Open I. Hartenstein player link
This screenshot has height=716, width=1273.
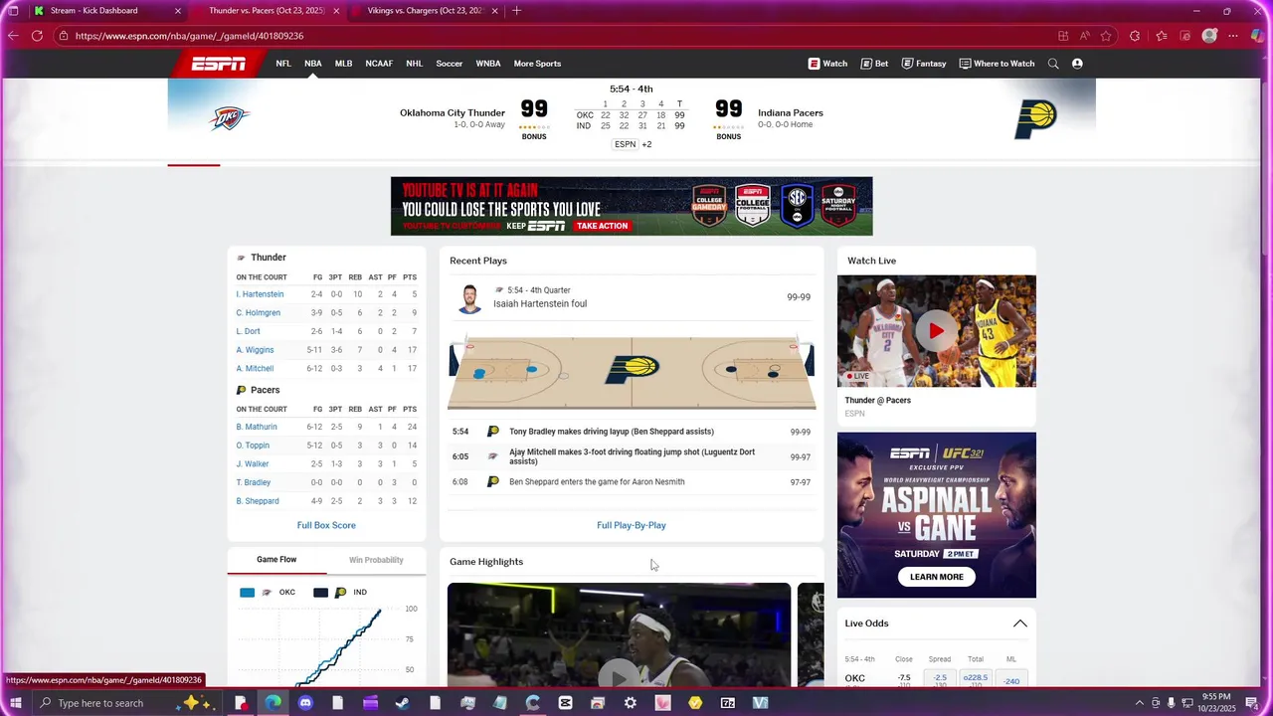[260, 294]
